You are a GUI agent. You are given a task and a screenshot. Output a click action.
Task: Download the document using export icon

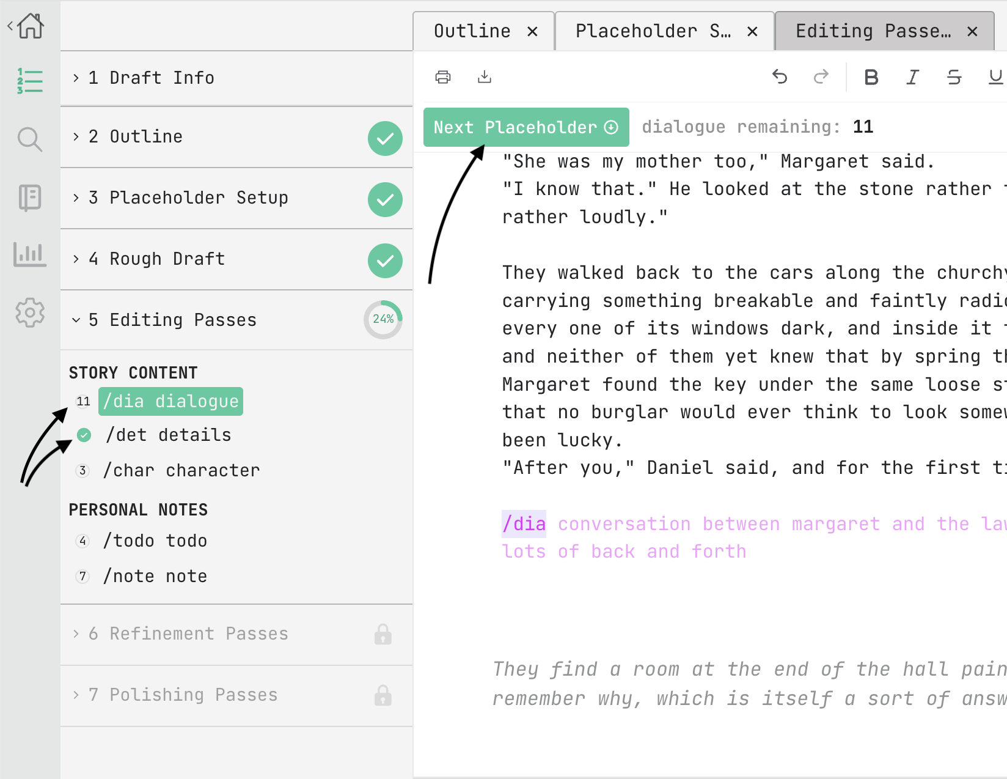tap(485, 77)
